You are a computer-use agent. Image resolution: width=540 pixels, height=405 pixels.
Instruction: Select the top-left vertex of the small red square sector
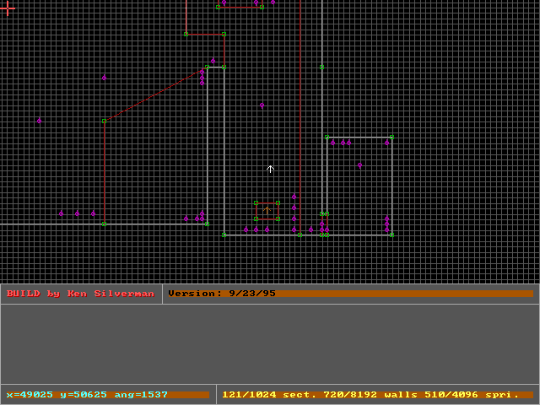coord(256,202)
